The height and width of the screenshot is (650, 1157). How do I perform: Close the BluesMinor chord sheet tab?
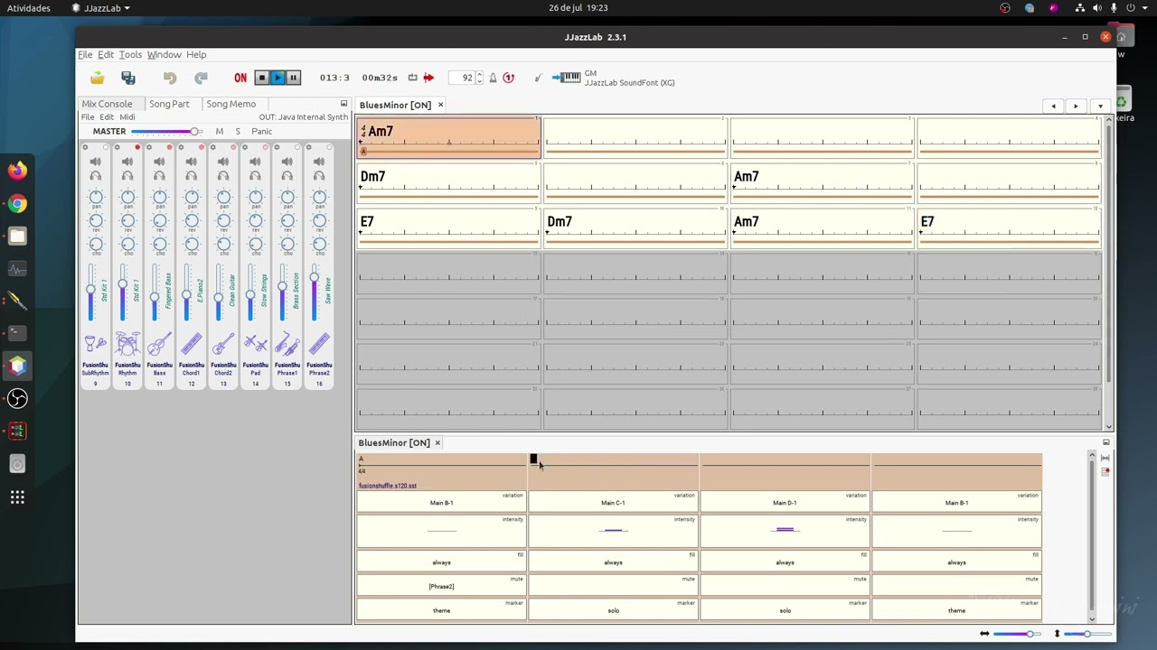[440, 105]
